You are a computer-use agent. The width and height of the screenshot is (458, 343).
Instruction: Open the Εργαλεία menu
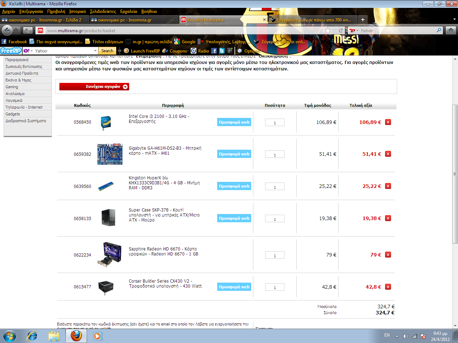pos(129,11)
